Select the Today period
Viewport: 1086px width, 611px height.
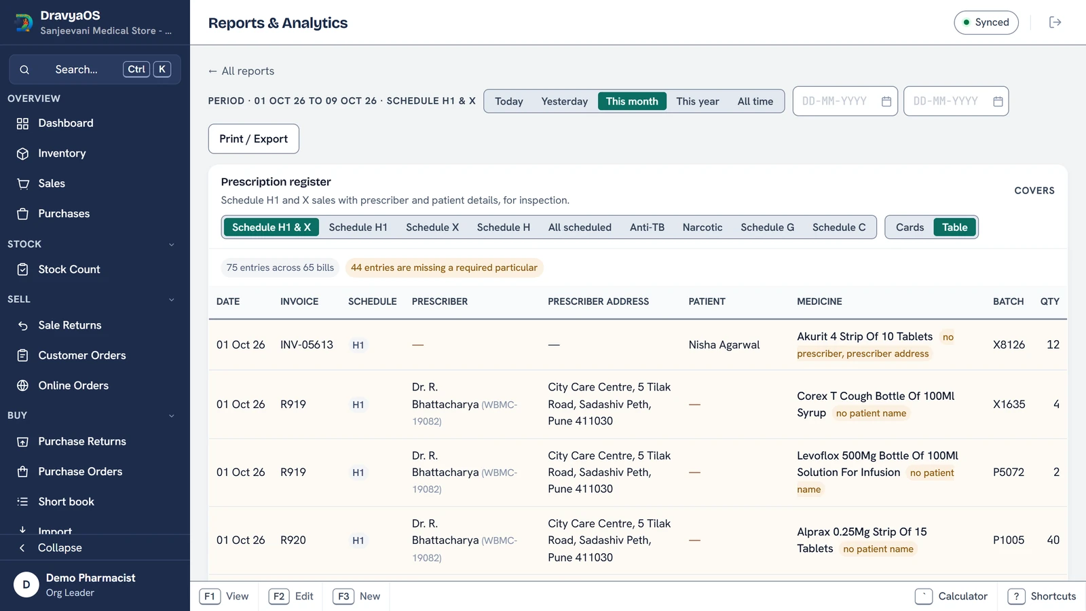point(509,101)
